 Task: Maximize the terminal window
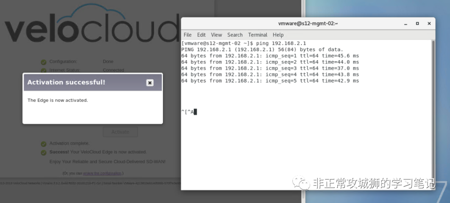[x=417, y=23]
